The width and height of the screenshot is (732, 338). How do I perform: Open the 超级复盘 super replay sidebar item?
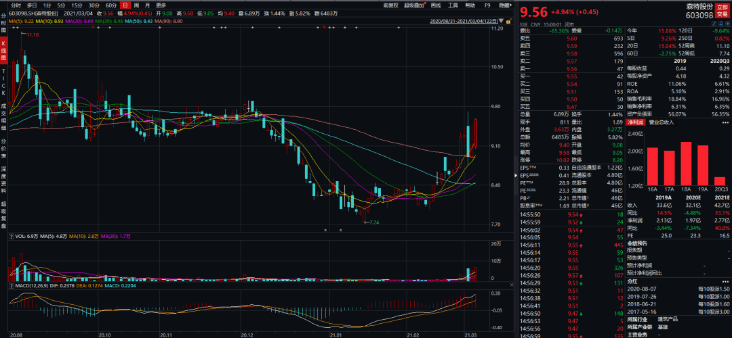coord(3,212)
